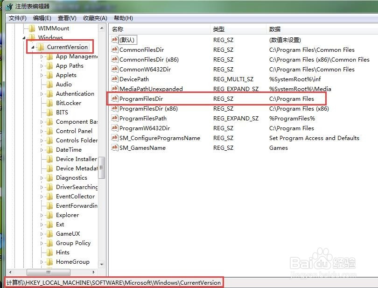The height and width of the screenshot is (288, 378).
Task: Click the App Paths folder icon
Action: pos(49,66)
